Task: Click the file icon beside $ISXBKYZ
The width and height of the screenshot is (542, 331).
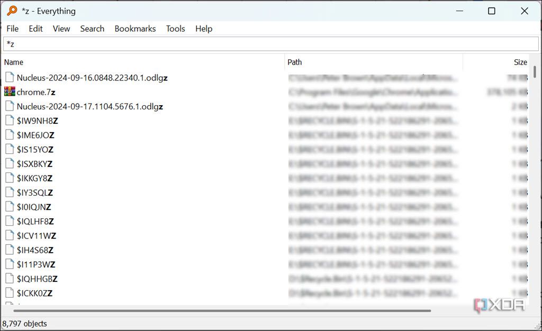Action: [10, 163]
